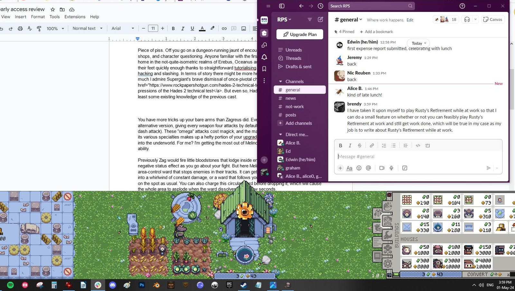
Task: Toggle bold in Slack message composer
Action: click(x=340, y=145)
